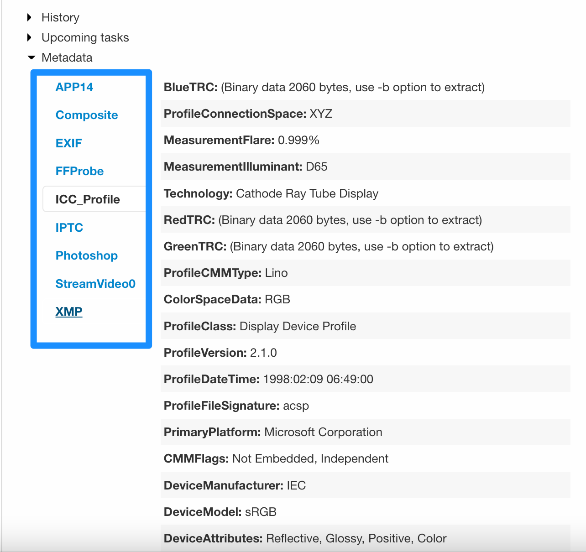
Task: Open the APP14 metadata tab
Action: pos(74,87)
